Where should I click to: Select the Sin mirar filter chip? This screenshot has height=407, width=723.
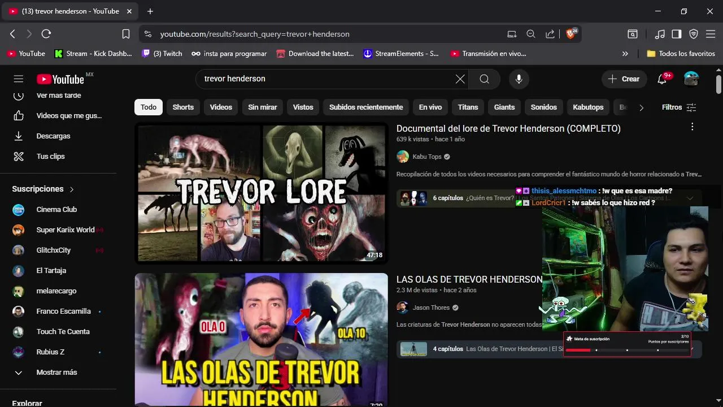263,107
